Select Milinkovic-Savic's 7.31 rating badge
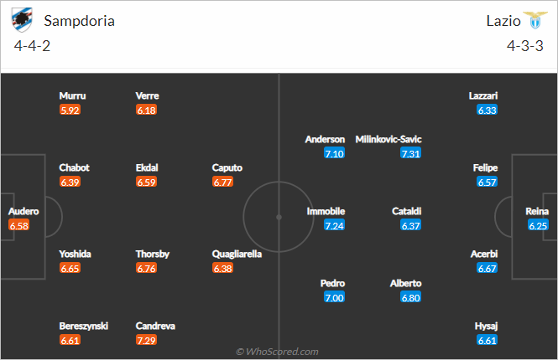This screenshot has width=558, height=360. coord(411,153)
